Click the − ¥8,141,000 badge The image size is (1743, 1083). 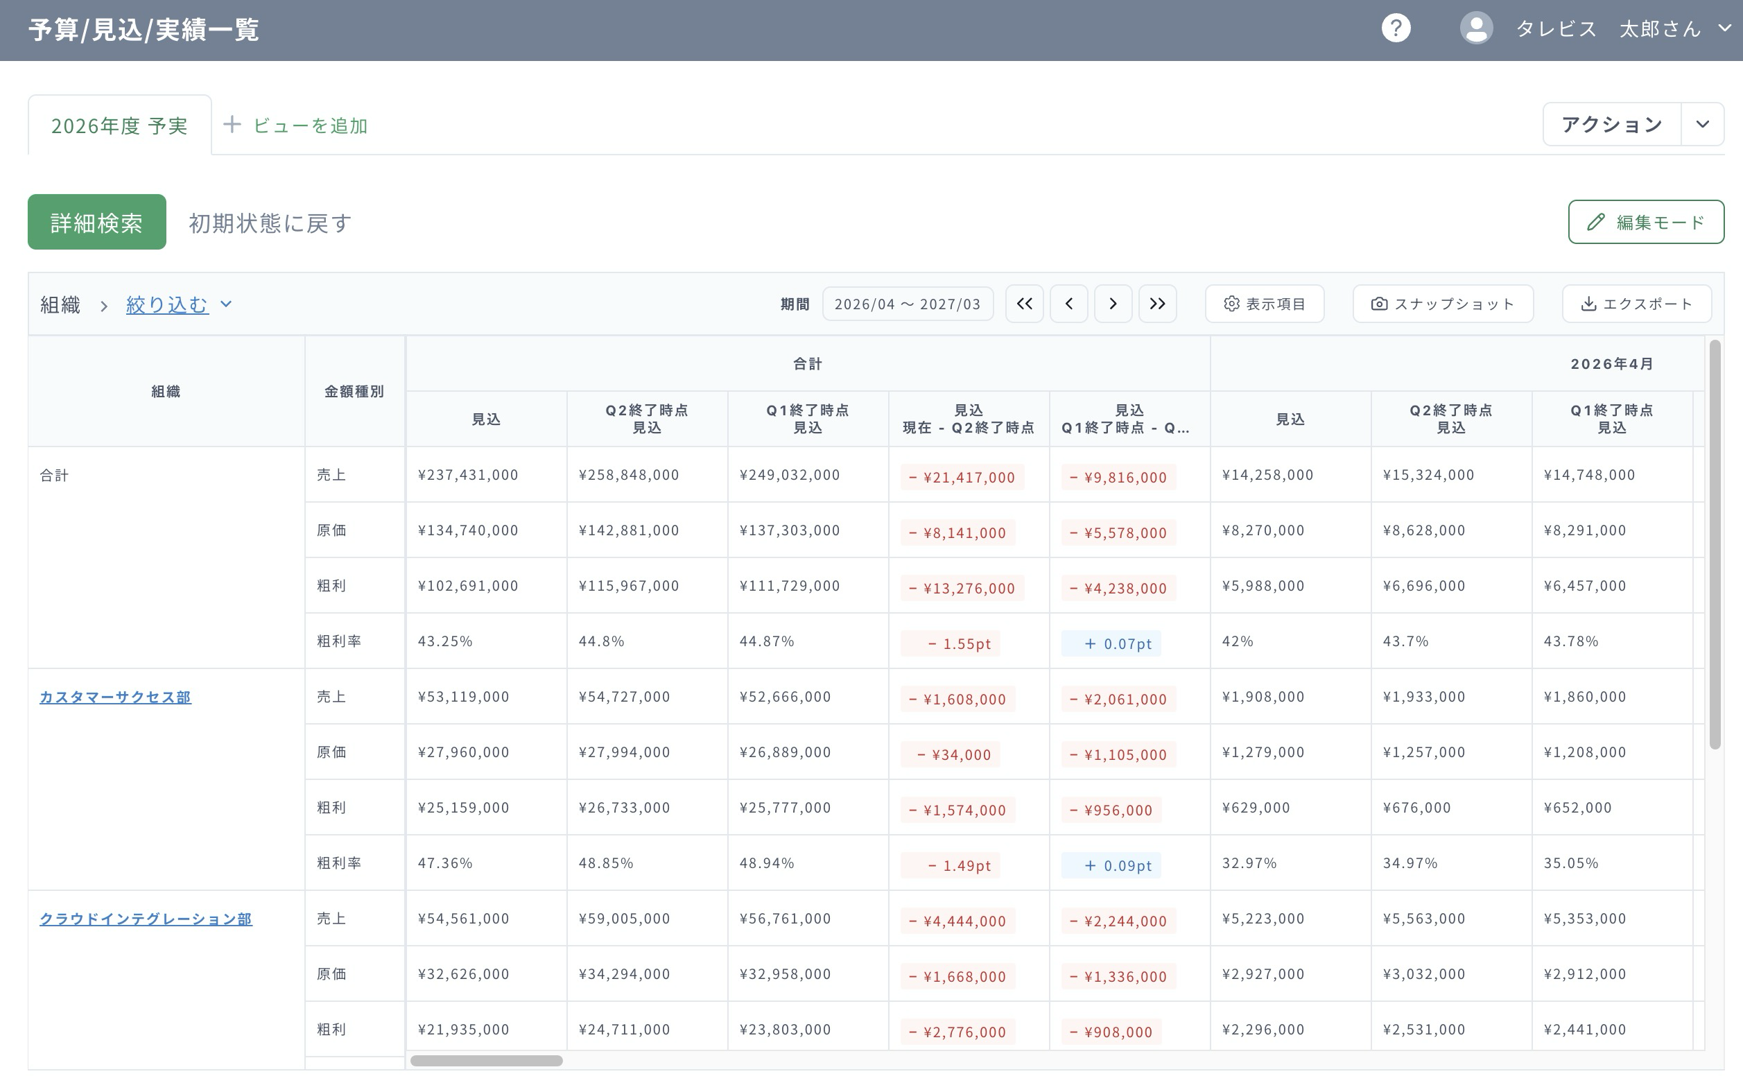pyautogui.click(x=957, y=532)
